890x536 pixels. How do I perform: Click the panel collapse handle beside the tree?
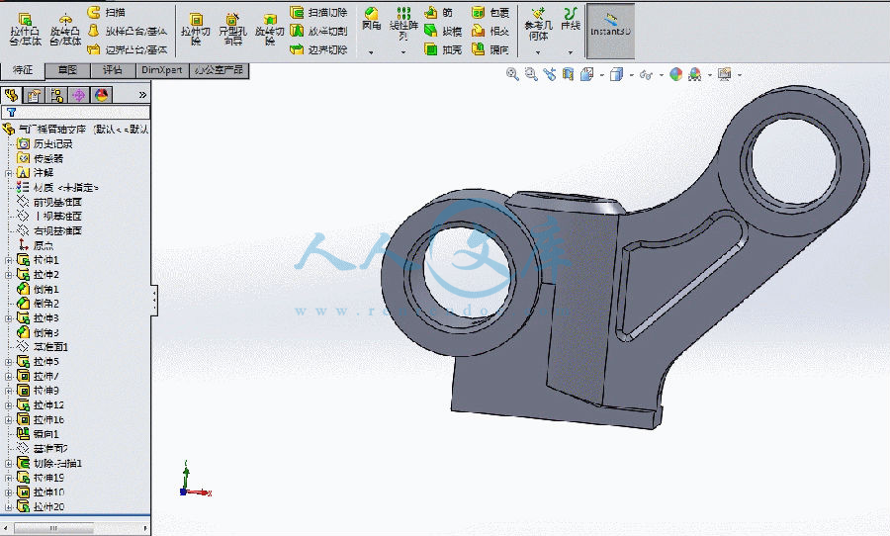click(x=154, y=301)
